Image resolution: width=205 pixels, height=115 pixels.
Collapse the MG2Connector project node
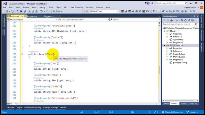pyautogui.click(x=164, y=45)
